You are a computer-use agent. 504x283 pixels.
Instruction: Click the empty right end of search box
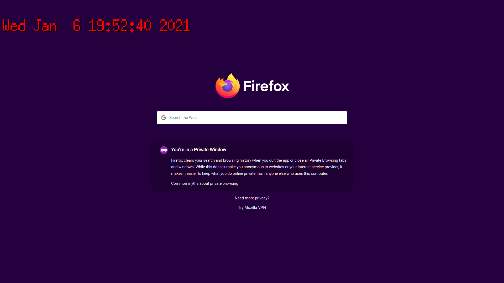coord(328,118)
